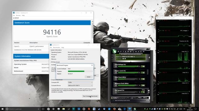Open Compute Device dropdown showing GeForce GTX 1050 Ti

[x=80, y=85]
